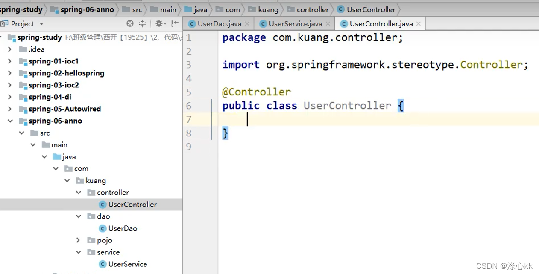Viewport: 539px width, 274px height.
Task: Click the UserService class icon in tree
Action: 103,264
